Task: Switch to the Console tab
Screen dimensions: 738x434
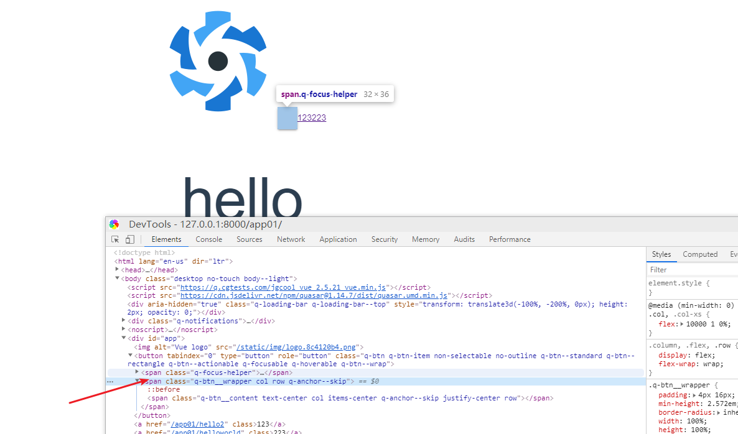Action: [x=208, y=239]
